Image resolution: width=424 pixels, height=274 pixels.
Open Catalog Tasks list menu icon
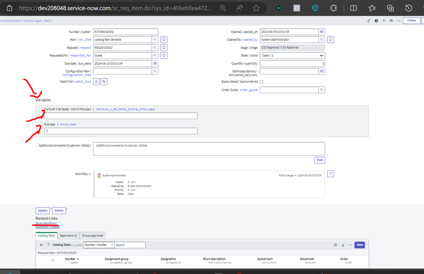coord(41,245)
